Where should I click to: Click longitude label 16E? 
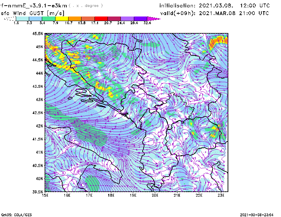pos(67,195)
